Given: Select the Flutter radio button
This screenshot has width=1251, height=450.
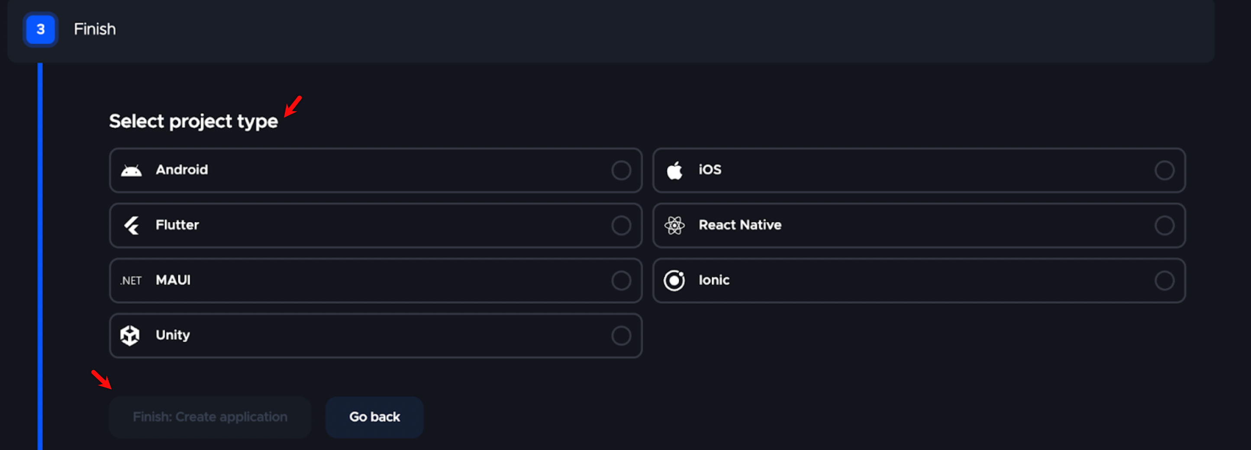Looking at the screenshot, I should click(622, 225).
